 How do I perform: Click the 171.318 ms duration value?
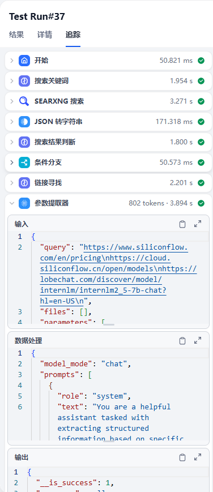pyautogui.click(x=174, y=122)
